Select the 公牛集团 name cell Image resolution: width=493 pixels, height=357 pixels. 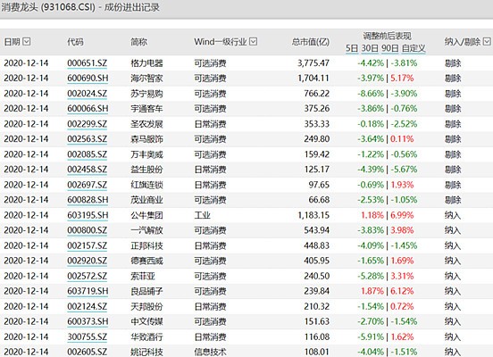tap(146, 215)
